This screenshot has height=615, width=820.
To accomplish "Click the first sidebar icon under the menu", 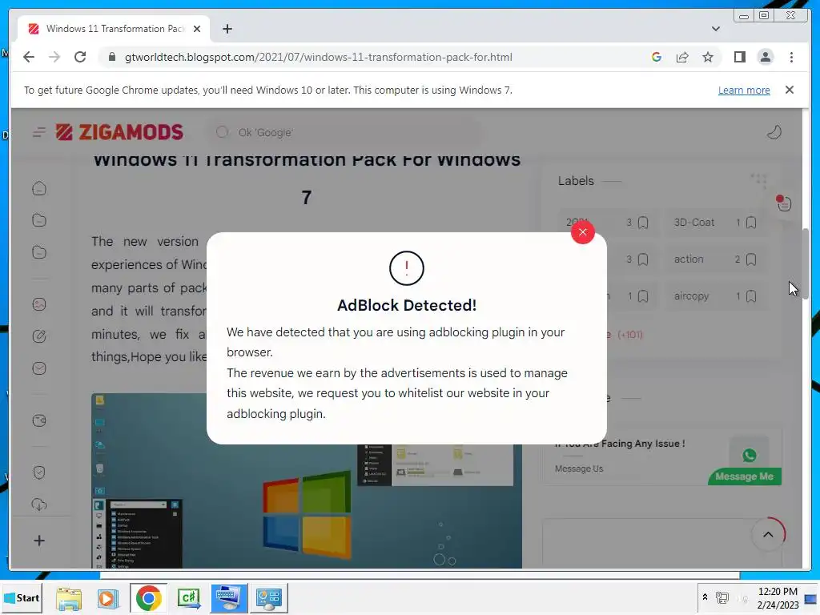I will coord(39,188).
